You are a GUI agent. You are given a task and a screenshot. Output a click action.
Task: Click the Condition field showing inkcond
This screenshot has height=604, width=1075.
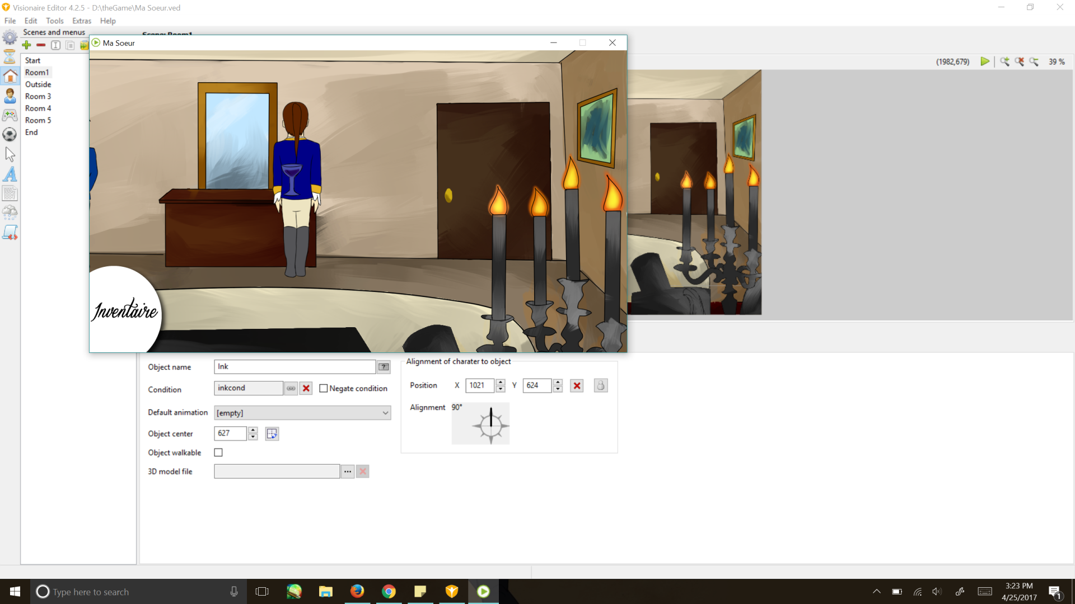pos(249,388)
